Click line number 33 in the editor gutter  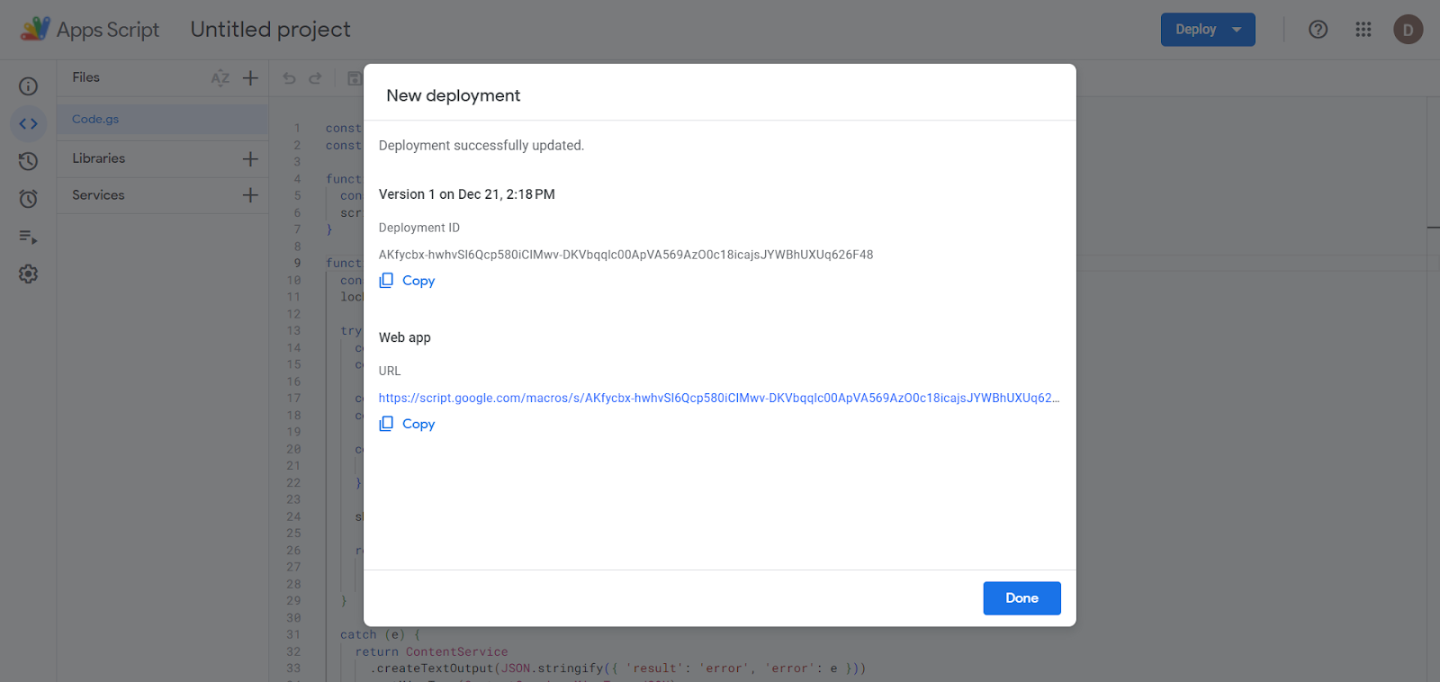[x=293, y=669]
